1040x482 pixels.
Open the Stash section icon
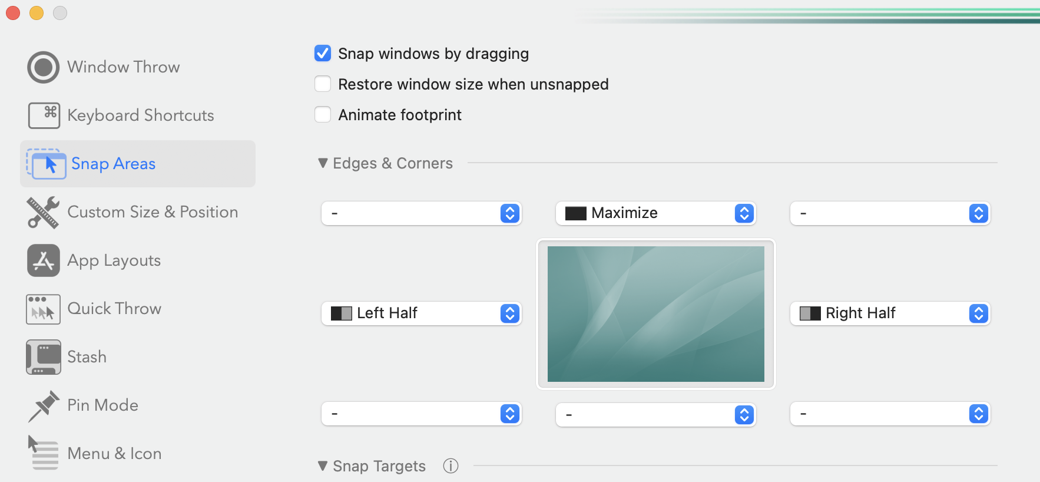(43, 357)
